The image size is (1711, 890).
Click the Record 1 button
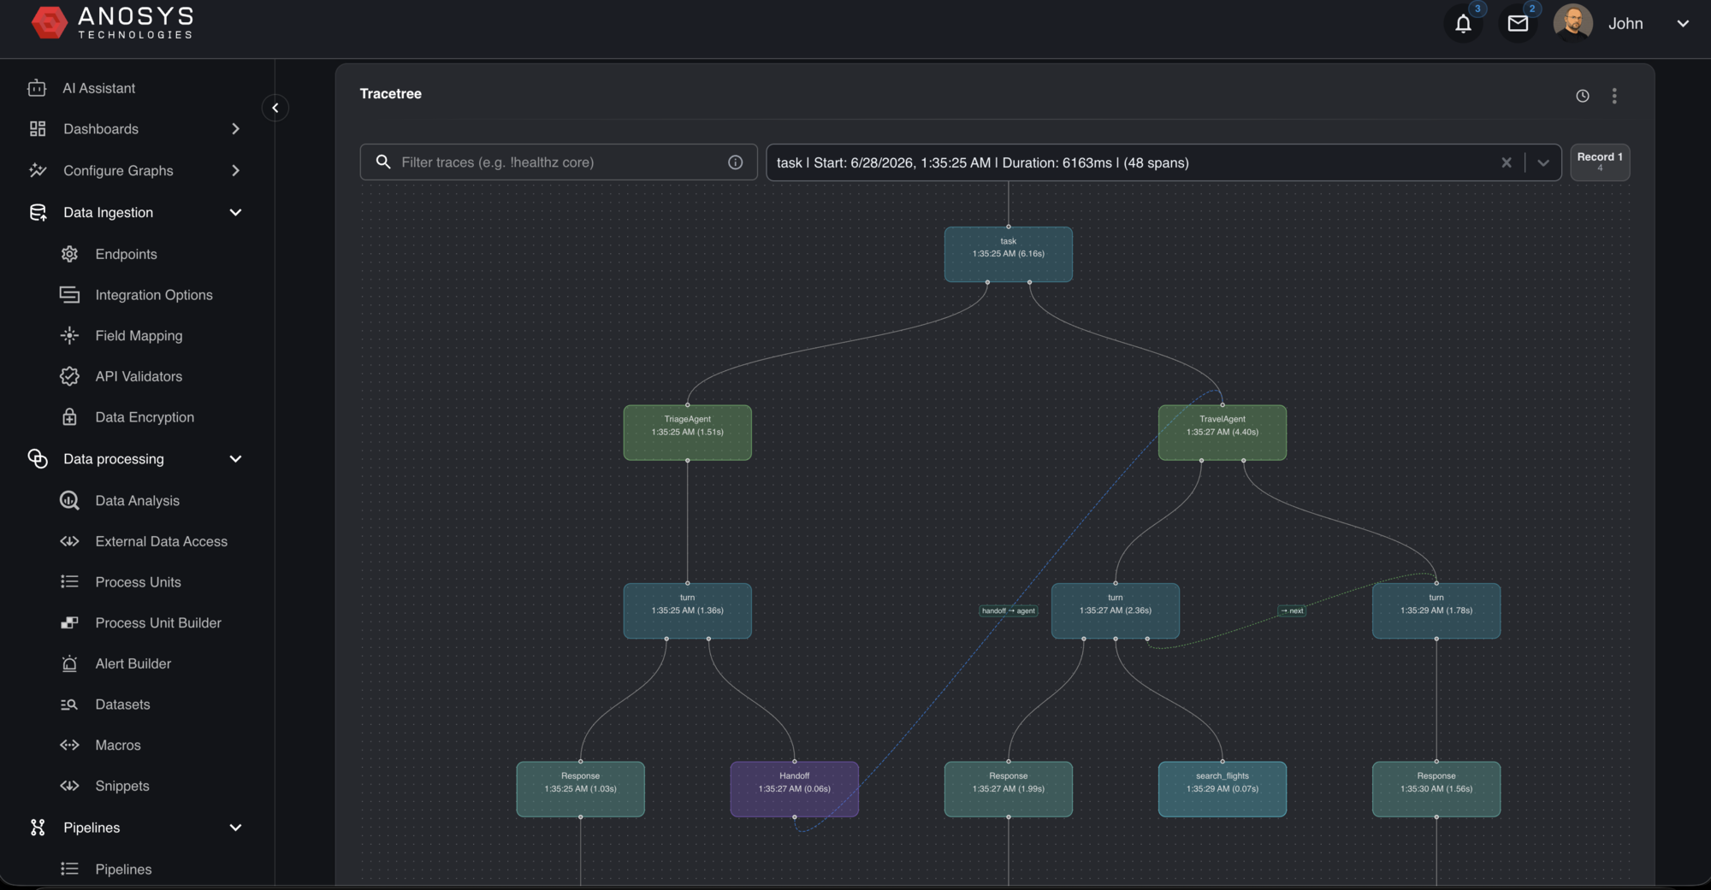1600,162
